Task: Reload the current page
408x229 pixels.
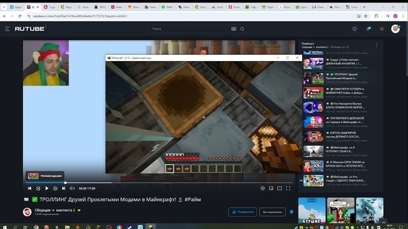Action: point(20,16)
